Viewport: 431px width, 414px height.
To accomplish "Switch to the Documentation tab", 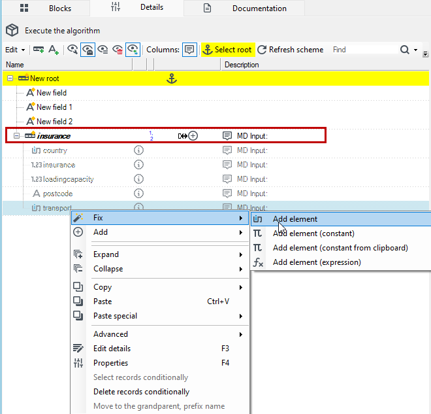I will pyautogui.click(x=244, y=9).
